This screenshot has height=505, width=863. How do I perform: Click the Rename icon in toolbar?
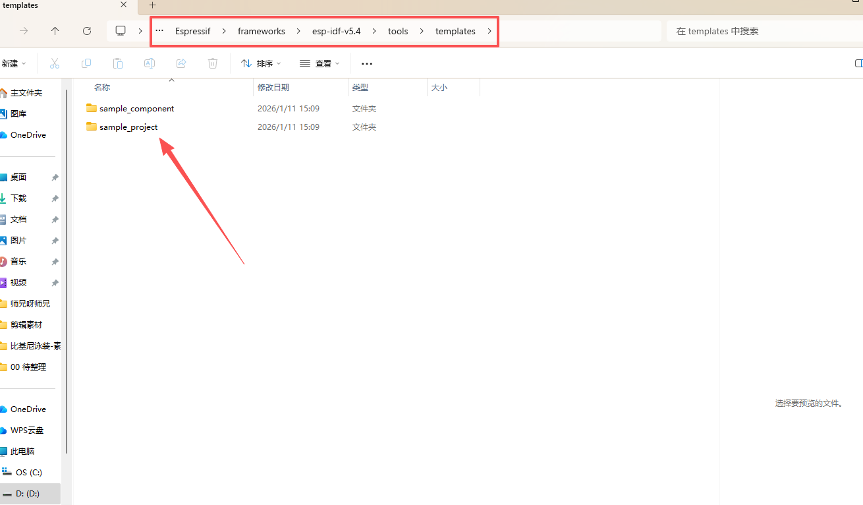click(x=150, y=63)
